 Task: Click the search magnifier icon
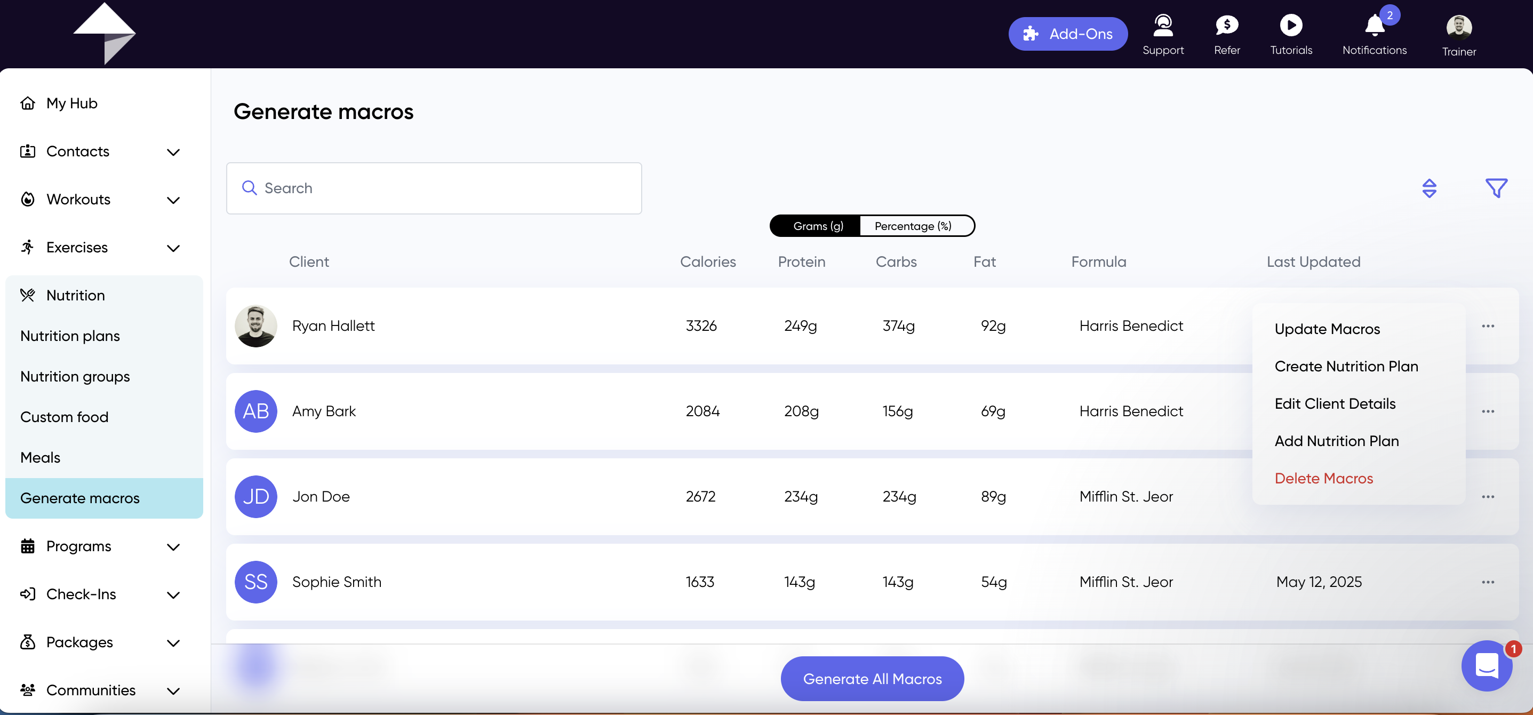pyautogui.click(x=249, y=188)
